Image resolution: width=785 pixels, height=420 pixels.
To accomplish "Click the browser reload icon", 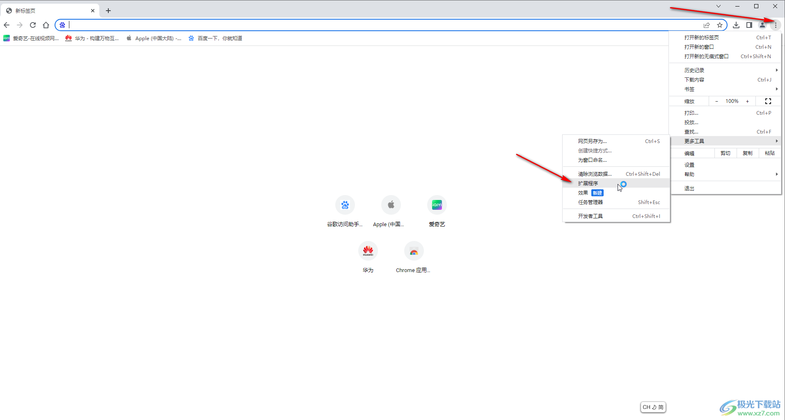I will point(33,25).
